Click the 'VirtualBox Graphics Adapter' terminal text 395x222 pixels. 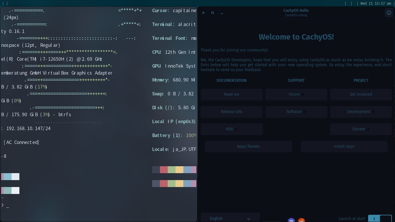pos(77,73)
